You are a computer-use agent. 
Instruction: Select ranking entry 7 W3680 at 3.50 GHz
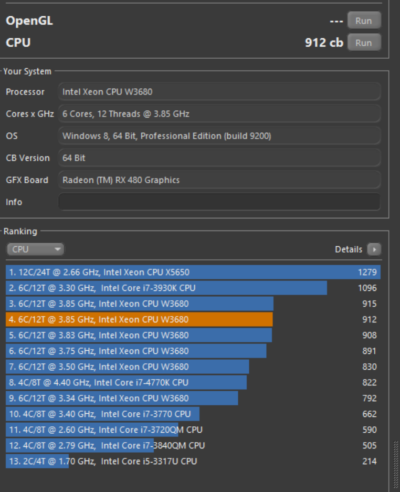point(193,367)
